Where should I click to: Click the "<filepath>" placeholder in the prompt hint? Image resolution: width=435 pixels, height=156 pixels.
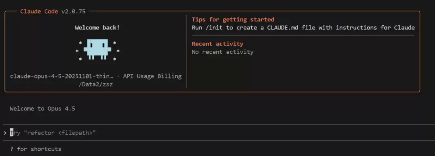[x=75, y=133]
